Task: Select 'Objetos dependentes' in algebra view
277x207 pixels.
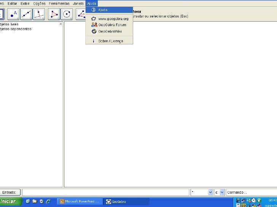Action: tap(16, 29)
